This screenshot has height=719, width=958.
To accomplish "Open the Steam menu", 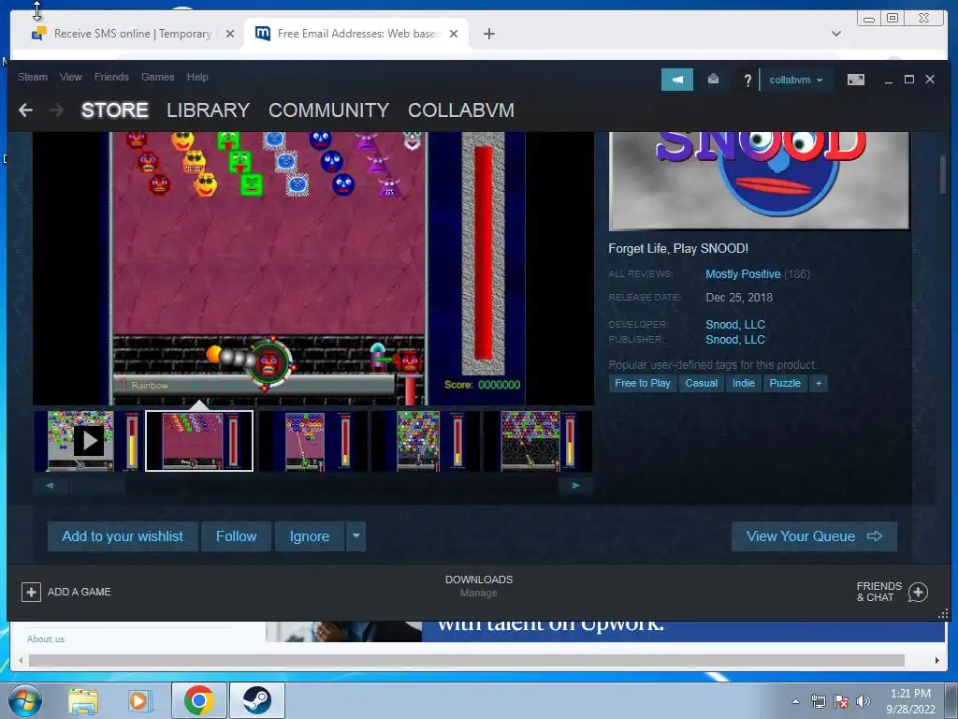I will click(x=33, y=77).
